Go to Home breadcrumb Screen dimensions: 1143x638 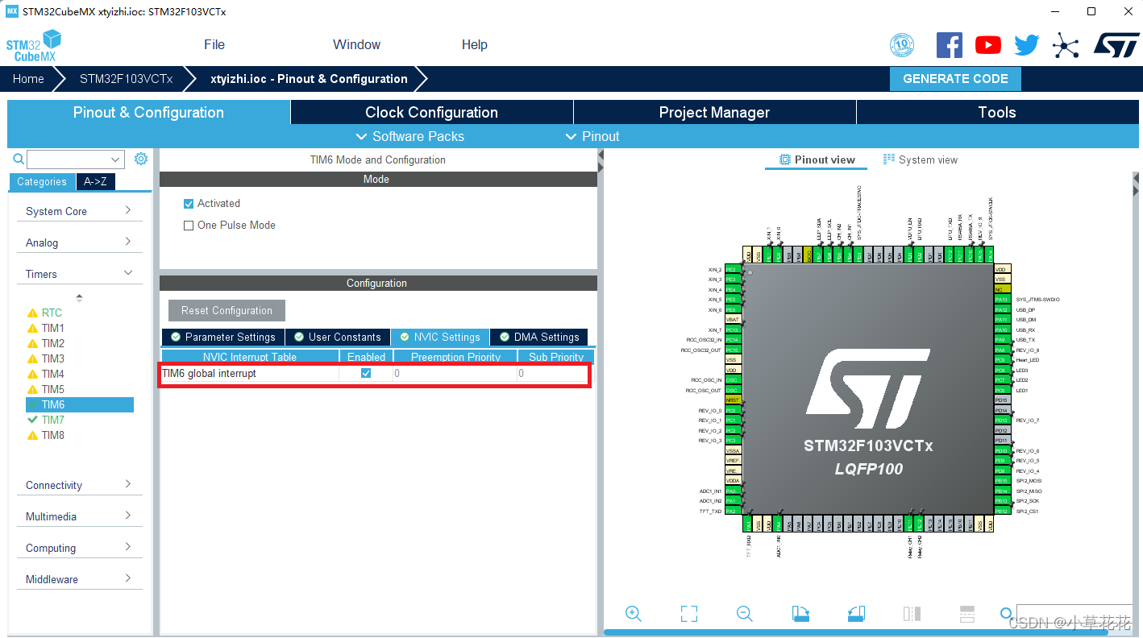pyautogui.click(x=28, y=79)
